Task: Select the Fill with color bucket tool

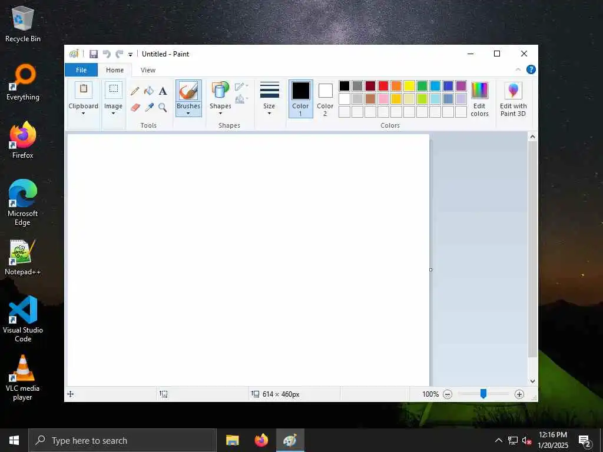Action: pyautogui.click(x=149, y=91)
